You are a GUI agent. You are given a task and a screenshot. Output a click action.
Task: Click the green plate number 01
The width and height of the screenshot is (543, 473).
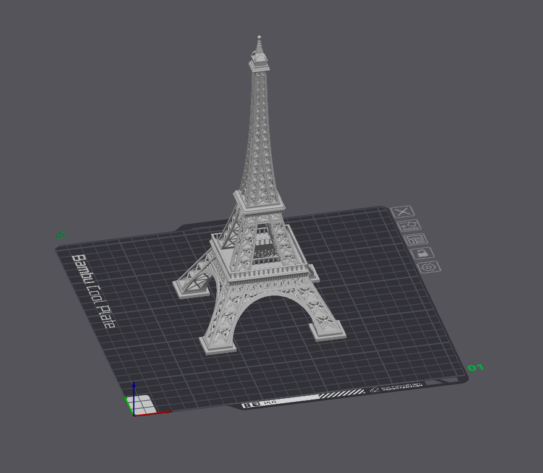pos(476,367)
